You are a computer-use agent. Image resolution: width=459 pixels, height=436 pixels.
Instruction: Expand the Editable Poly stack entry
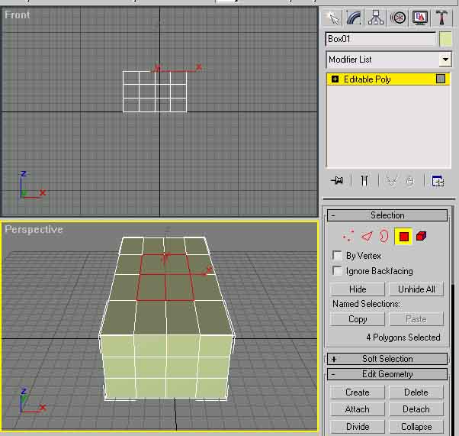click(x=335, y=79)
